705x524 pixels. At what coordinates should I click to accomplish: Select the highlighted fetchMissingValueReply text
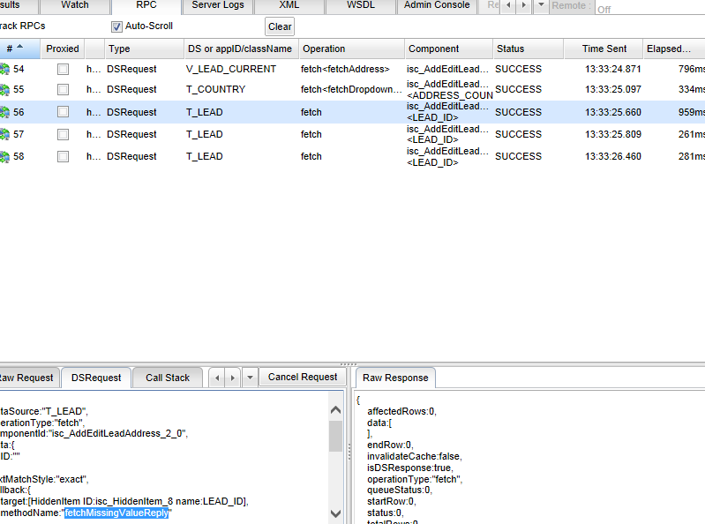pyautogui.click(x=116, y=513)
